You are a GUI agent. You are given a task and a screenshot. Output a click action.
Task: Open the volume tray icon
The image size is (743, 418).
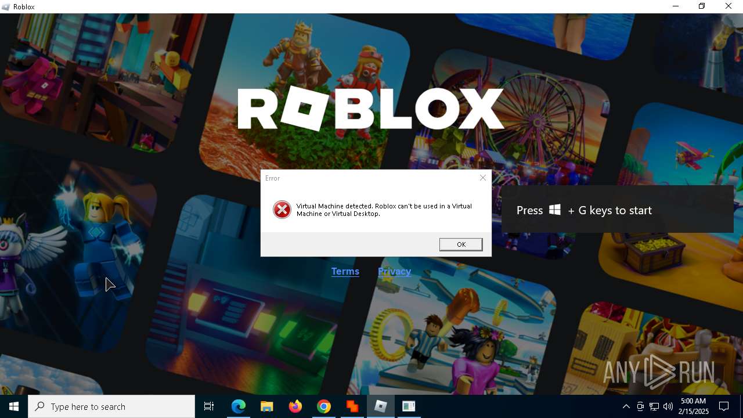pos(668,406)
